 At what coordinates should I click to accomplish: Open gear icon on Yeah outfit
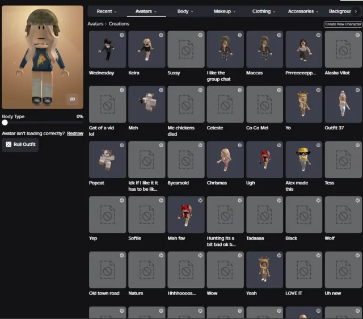(x=279, y=255)
